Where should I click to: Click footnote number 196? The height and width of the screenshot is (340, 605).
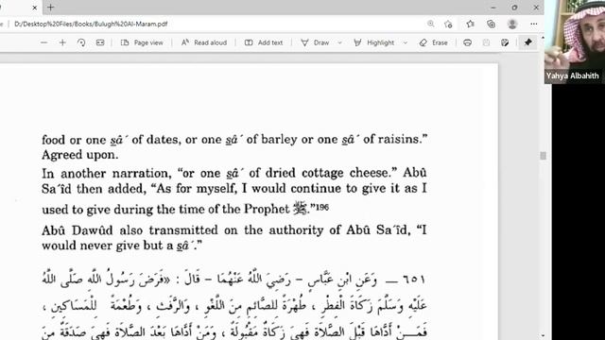click(x=322, y=207)
